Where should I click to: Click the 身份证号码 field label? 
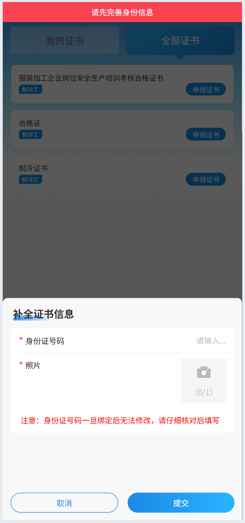[45, 341]
